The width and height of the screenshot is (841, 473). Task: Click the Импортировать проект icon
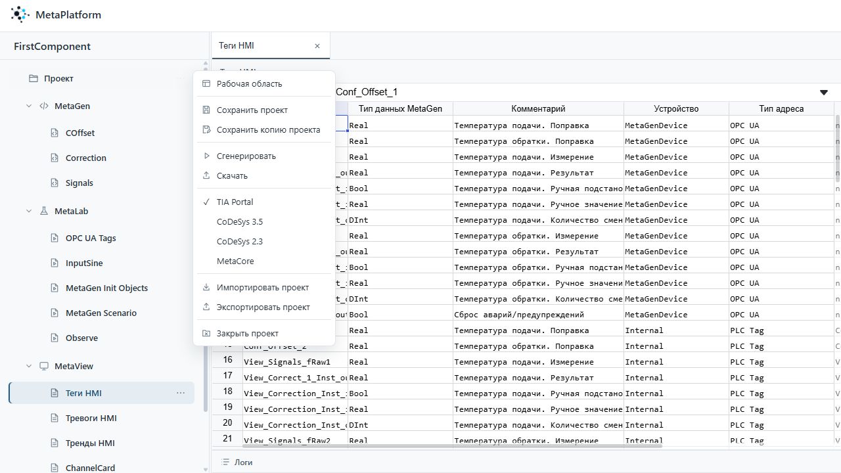[206, 287]
